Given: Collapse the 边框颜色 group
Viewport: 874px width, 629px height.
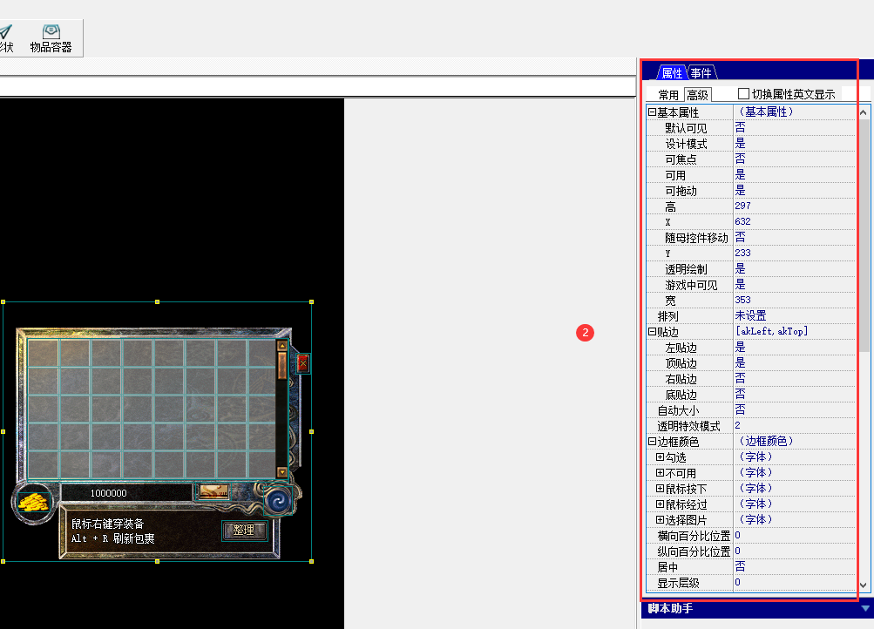Looking at the screenshot, I should pyautogui.click(x=652, y=441).
